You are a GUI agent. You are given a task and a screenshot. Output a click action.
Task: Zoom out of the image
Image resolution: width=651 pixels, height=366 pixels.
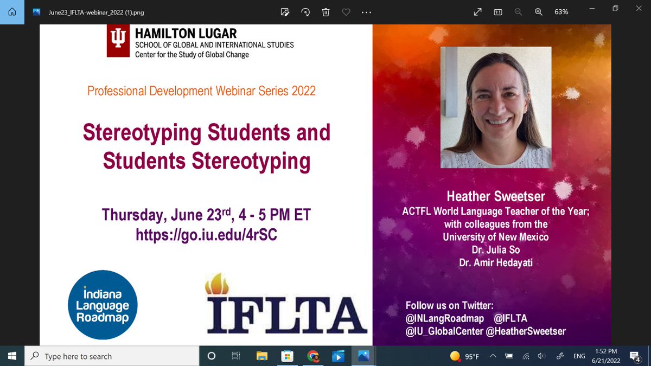click(518, 11)
